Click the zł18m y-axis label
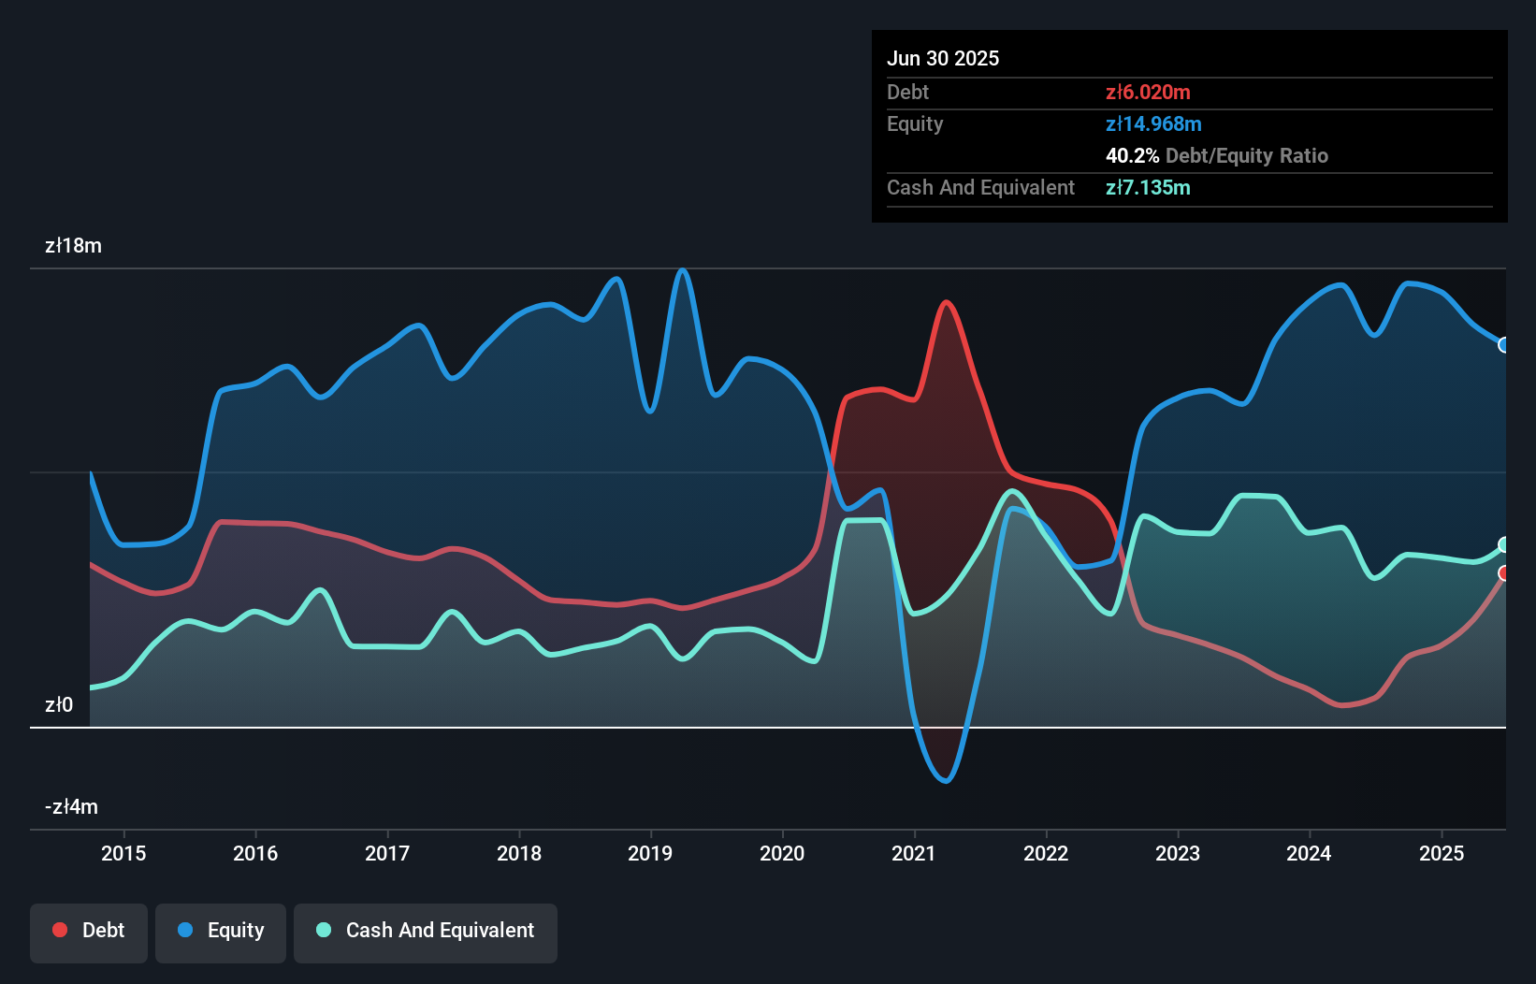 (x=73, y=246)
